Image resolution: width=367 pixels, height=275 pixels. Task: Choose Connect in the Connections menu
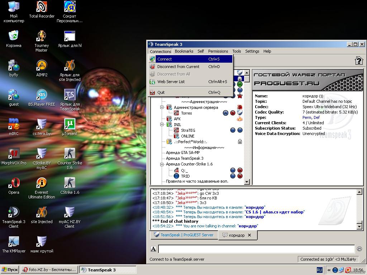click(x=191, y=59)
